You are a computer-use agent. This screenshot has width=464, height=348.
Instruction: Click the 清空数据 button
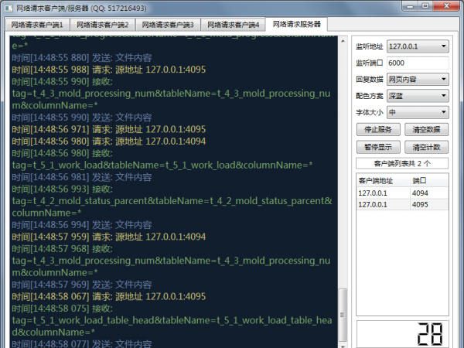(x=426, y=129)
